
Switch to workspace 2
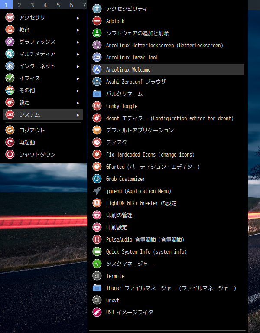19,5
